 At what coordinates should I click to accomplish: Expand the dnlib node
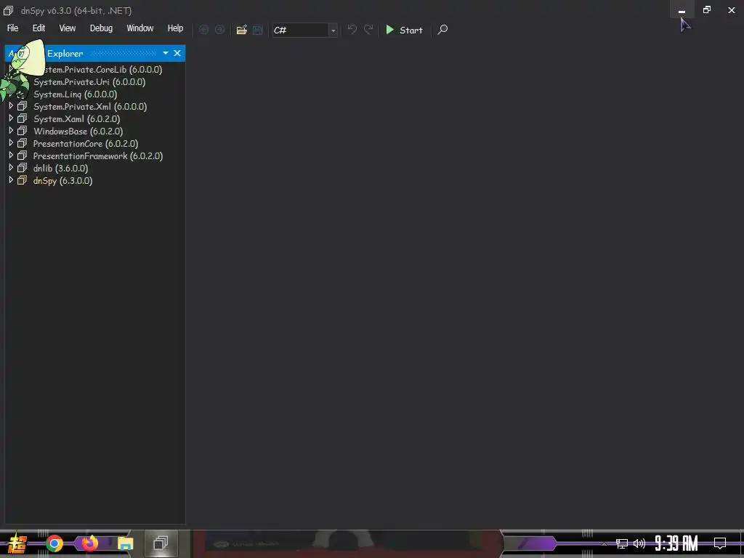point(10,168)
